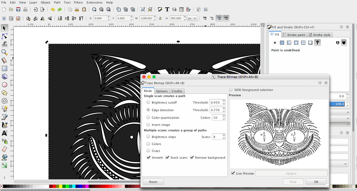357x191 pixels.
Task: Enable SIOX foreground selection checkbox
Action: pos(231,90)
